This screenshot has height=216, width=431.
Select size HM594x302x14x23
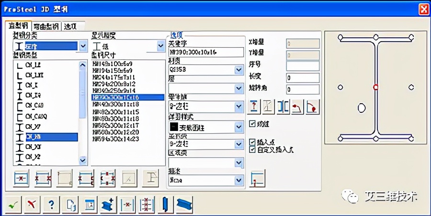[116, 139]
